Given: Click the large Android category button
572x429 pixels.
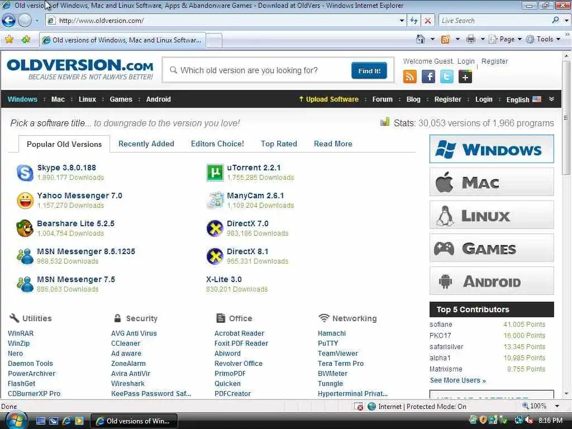Looking at the screenshot, I should (x=492, y=281).
